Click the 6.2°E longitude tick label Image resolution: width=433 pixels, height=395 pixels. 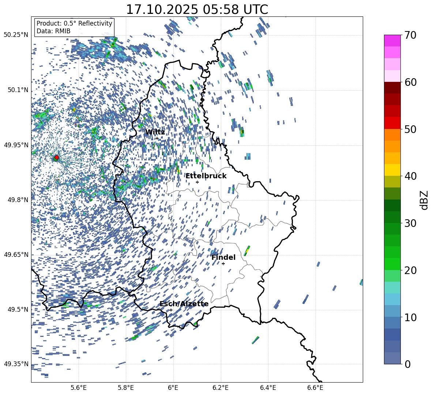point(221,387)
